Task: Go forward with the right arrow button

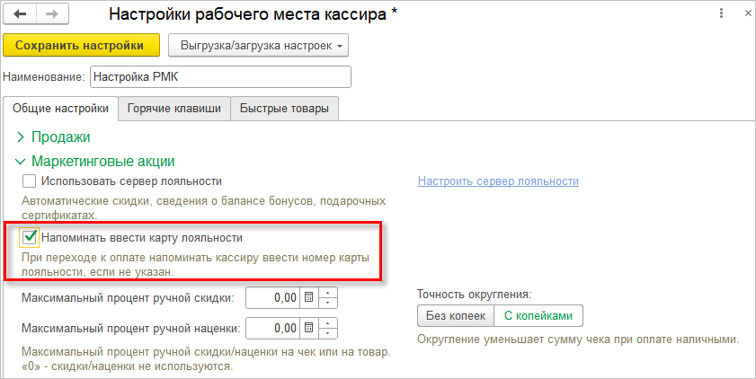Action: click(52, 14)
